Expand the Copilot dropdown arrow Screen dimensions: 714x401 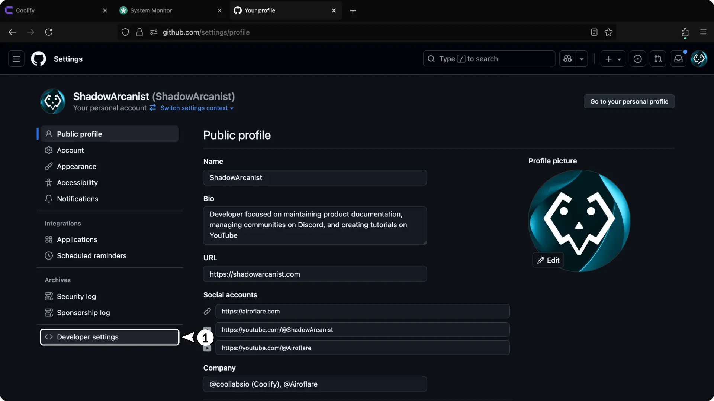tap(582, 59)
